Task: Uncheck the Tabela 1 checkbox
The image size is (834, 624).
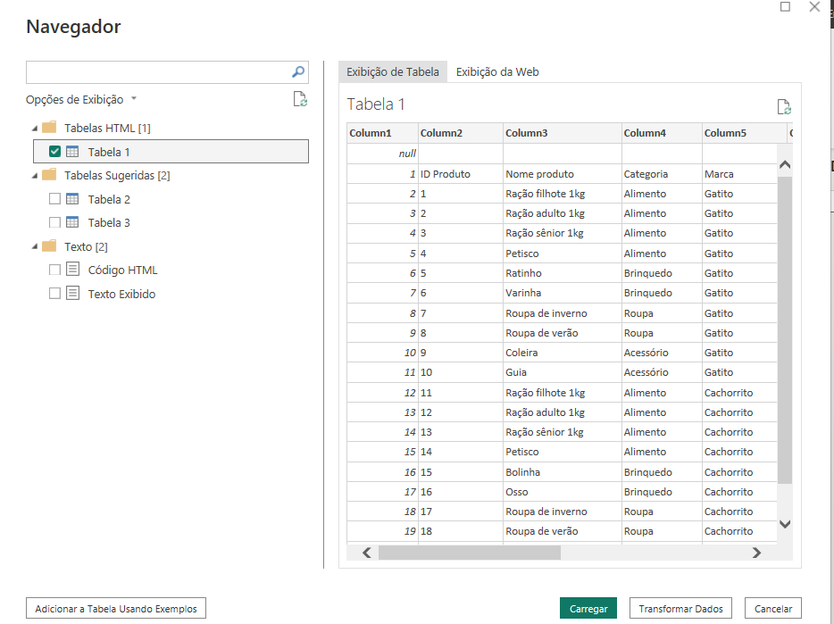Action: point(54,152)
